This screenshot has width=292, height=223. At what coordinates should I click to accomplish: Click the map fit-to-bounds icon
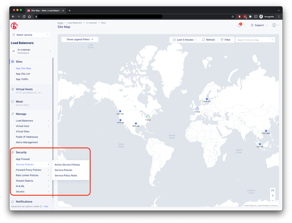[x=272, y=190]
